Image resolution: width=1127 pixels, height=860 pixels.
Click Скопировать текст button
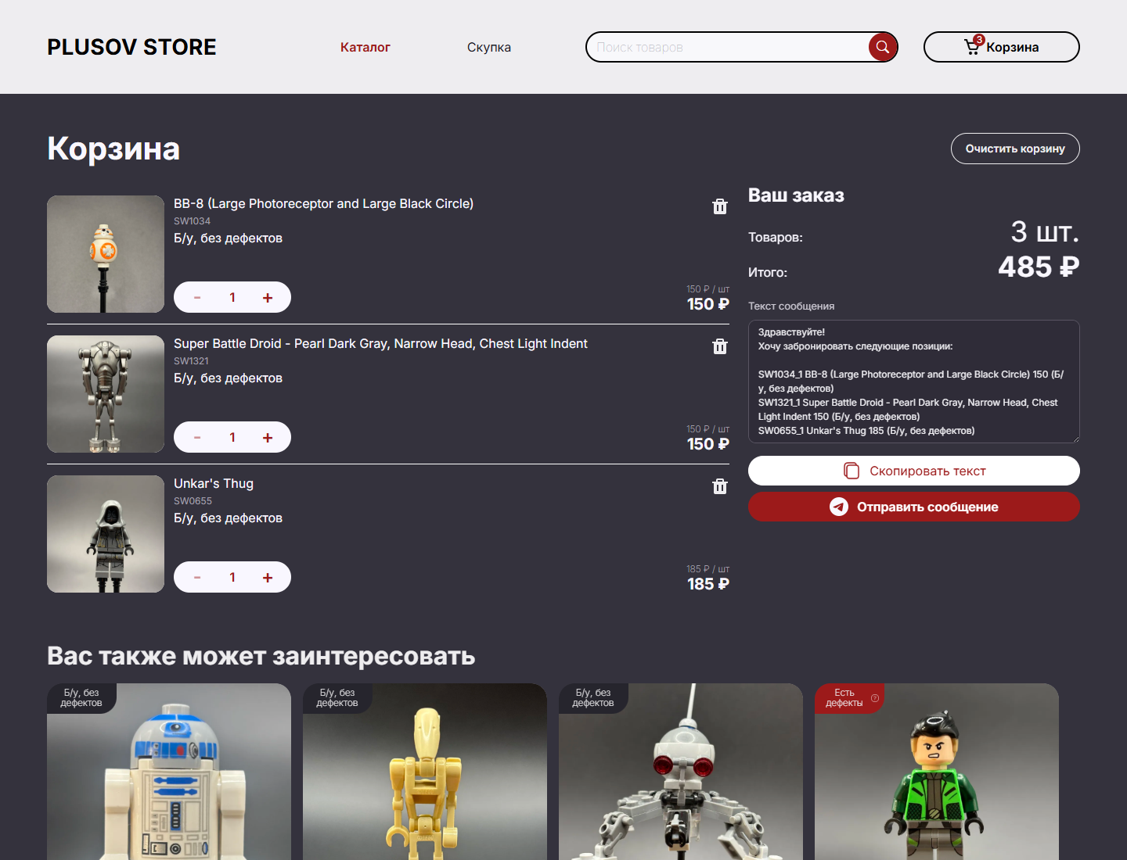tap(914, 471)
